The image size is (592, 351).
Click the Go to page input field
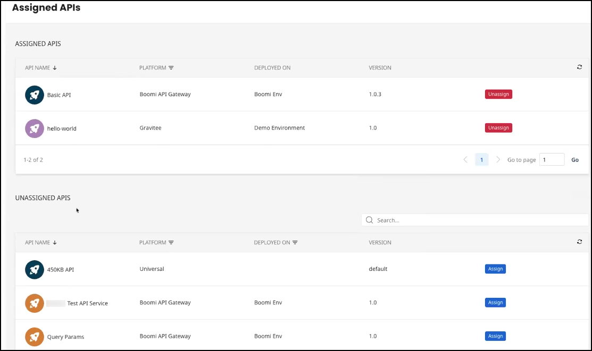[552, 159]
